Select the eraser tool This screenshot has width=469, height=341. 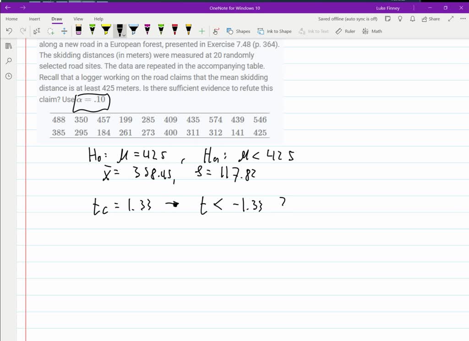coord(78,31)
